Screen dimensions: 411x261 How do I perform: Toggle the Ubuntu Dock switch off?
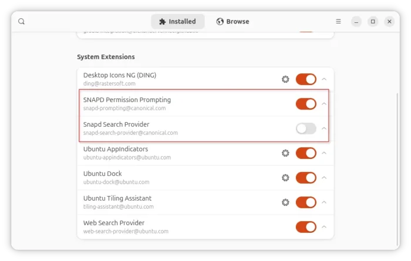click(x=306, y=178)
